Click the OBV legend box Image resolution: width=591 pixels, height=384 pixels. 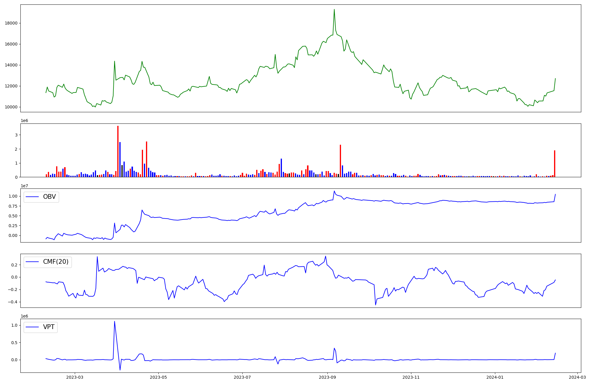[x=41, y=197]
